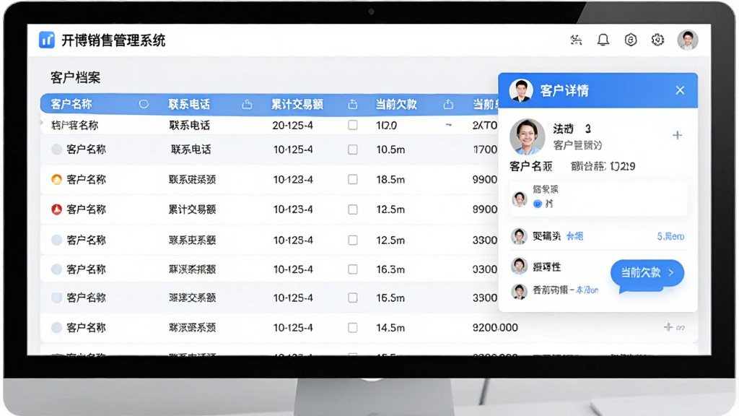Click the header icon just left of the bell
This screenshot has height=416, width=739.
click(576, 40)
